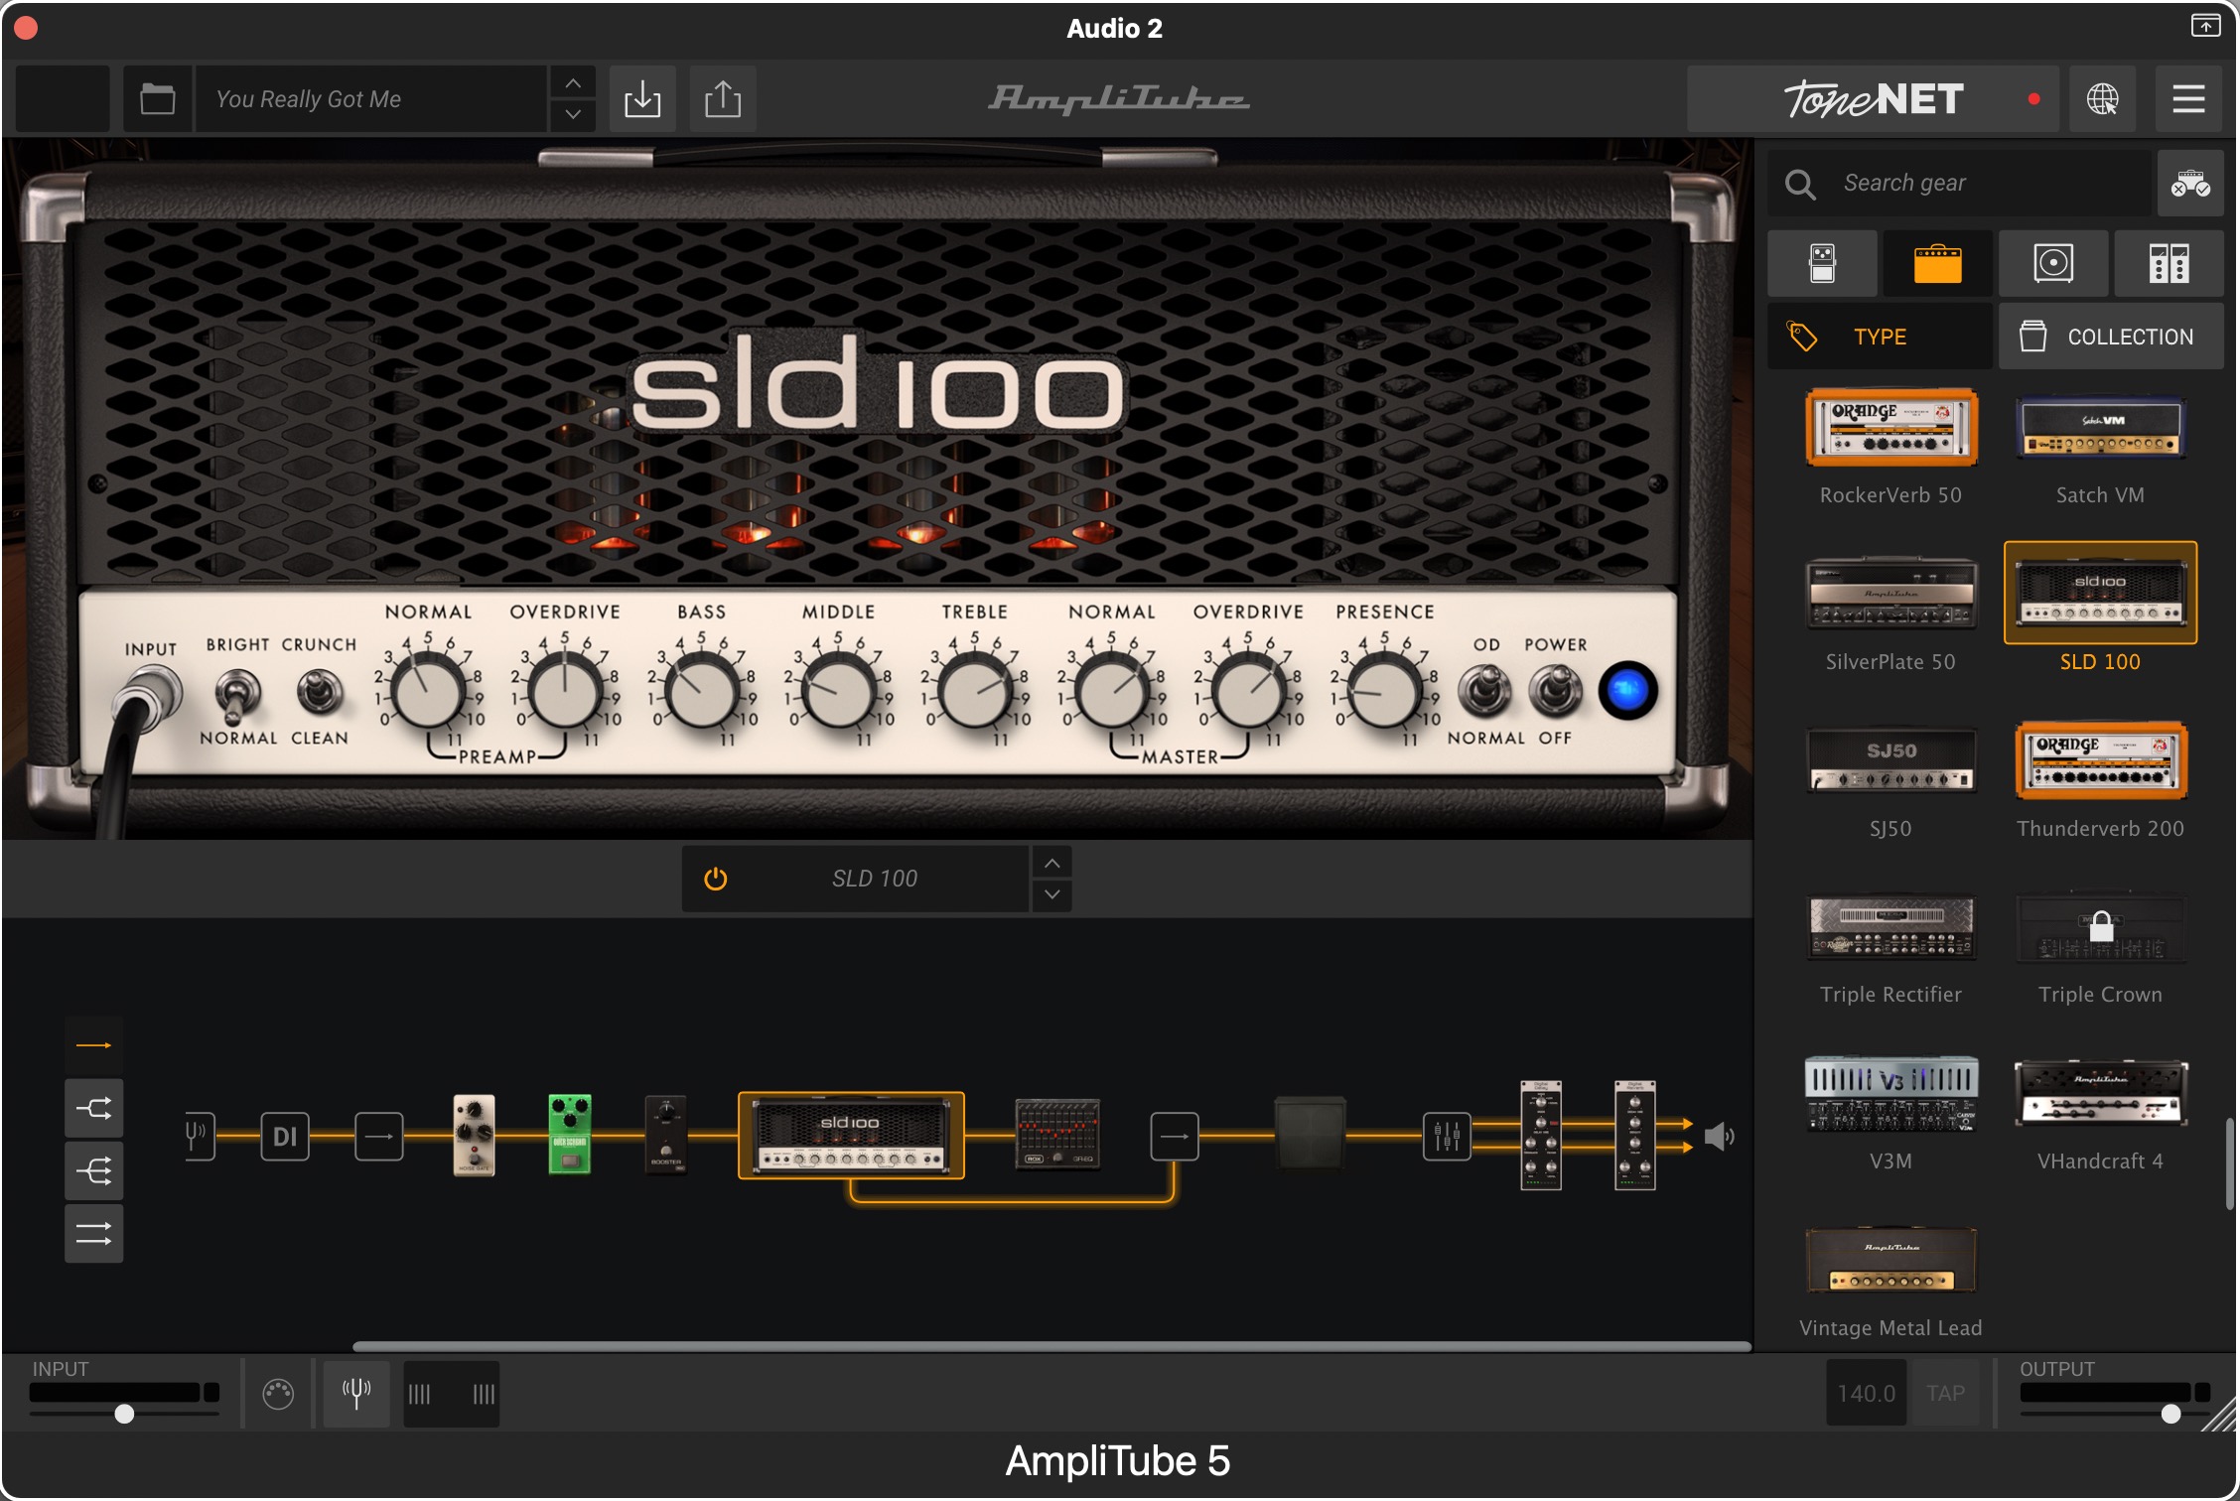2240x1501 pixels.
Task: Select the graphic EQ pedal in chain
Action: (1057, 1134)
